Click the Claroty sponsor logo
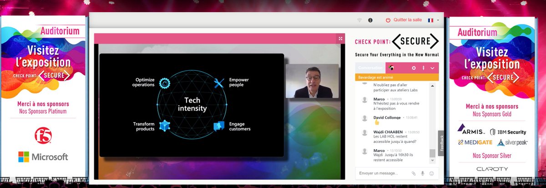The width and height of the screenshot is (546, 188). click(492, 169)
